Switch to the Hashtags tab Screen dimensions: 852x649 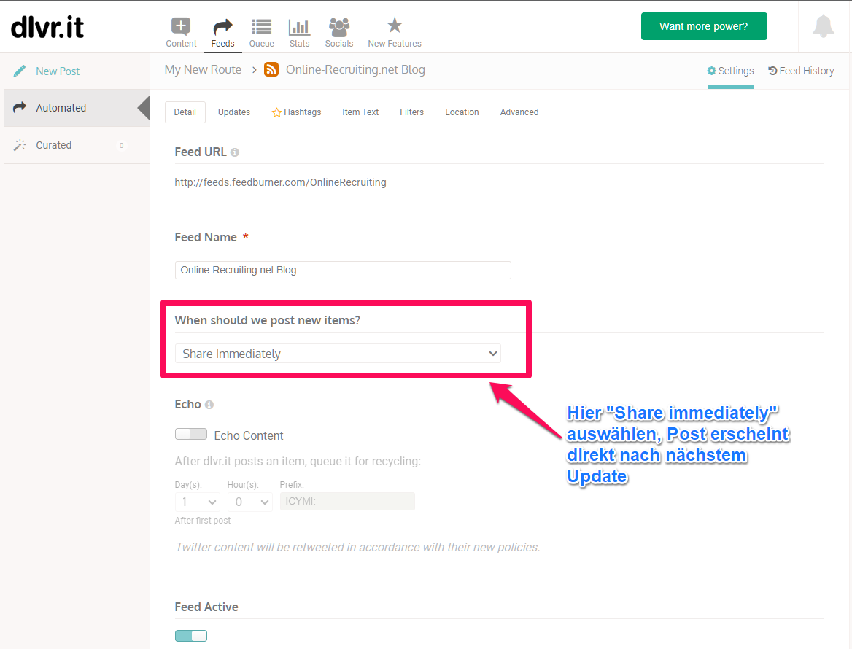(296, 112)
